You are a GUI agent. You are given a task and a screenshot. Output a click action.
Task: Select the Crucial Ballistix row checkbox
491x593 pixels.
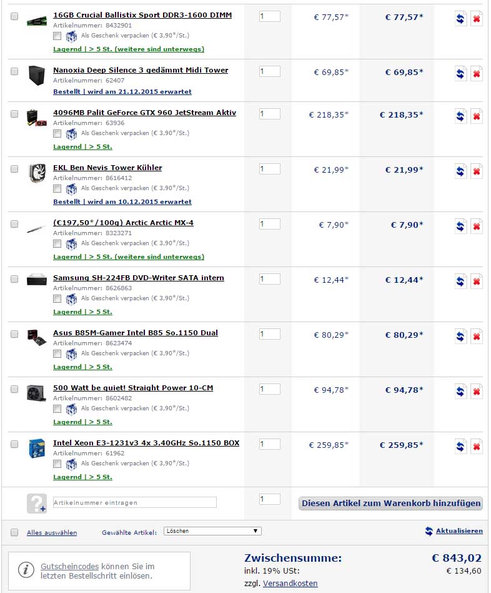(14, 16)
